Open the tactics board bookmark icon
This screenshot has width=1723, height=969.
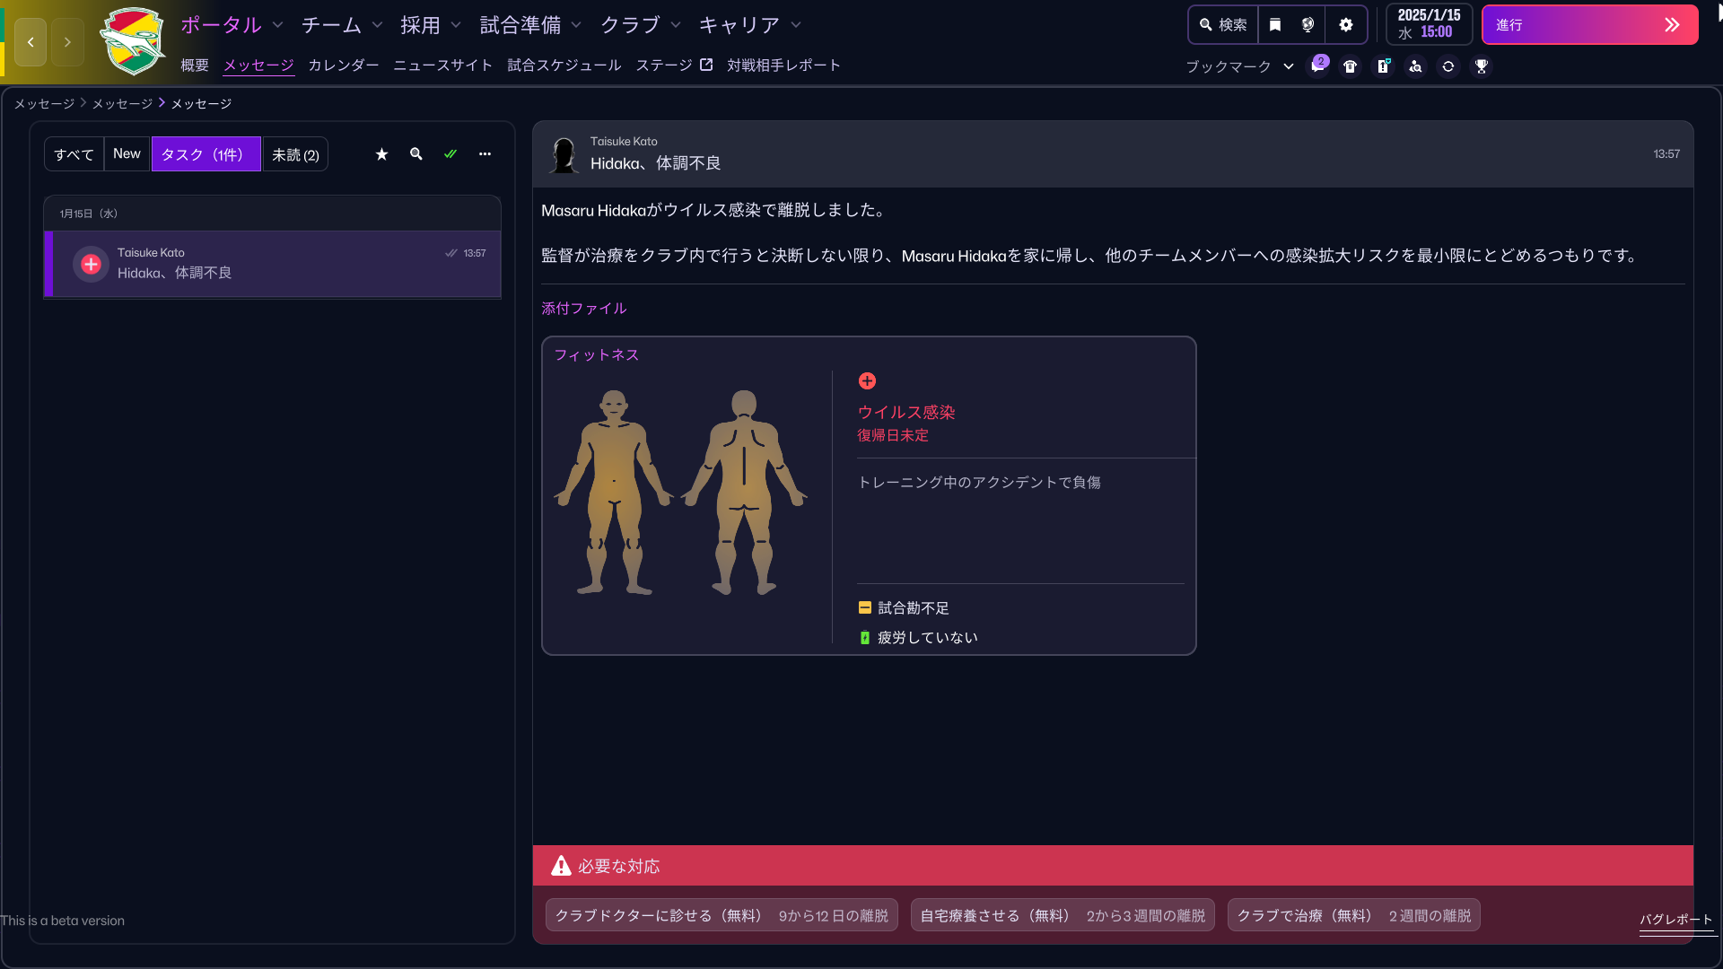[1383, 66]
